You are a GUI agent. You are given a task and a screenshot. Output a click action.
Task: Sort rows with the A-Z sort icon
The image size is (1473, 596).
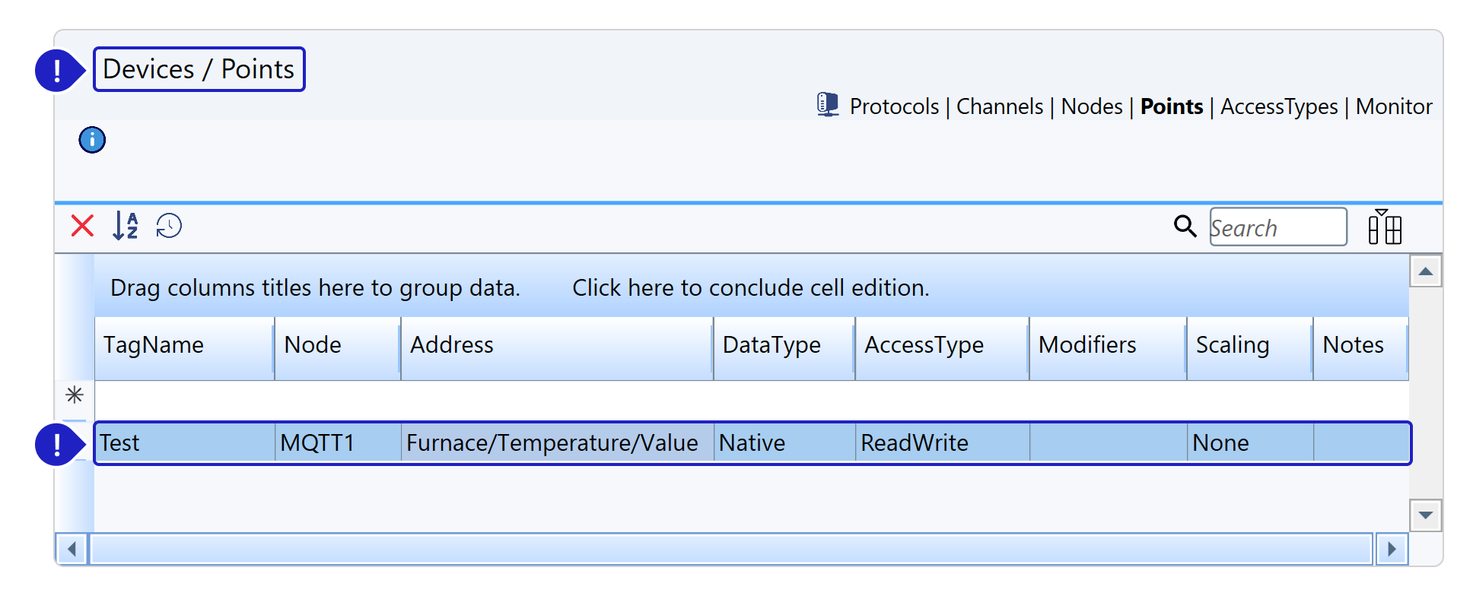click(x=126, y=226)
